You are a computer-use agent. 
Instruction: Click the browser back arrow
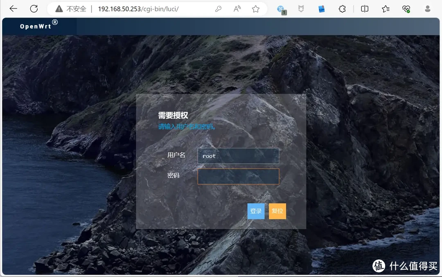[x=13, y=8]
